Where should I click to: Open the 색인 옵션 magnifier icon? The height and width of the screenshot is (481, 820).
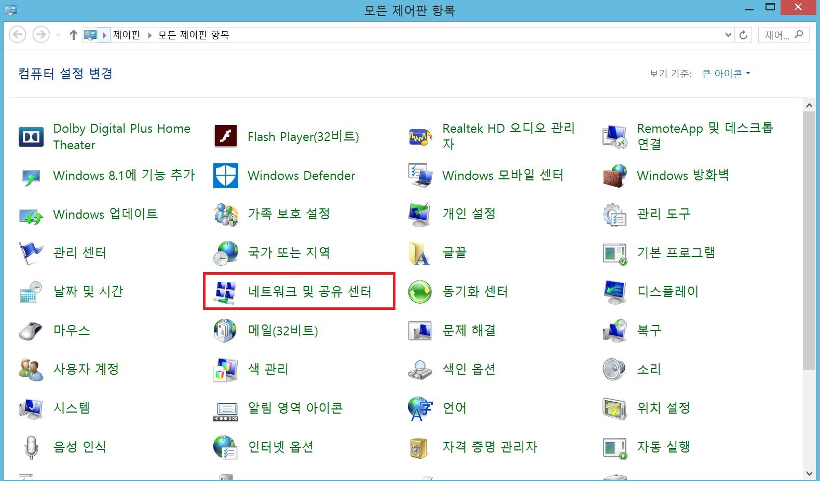coord(420,370)
